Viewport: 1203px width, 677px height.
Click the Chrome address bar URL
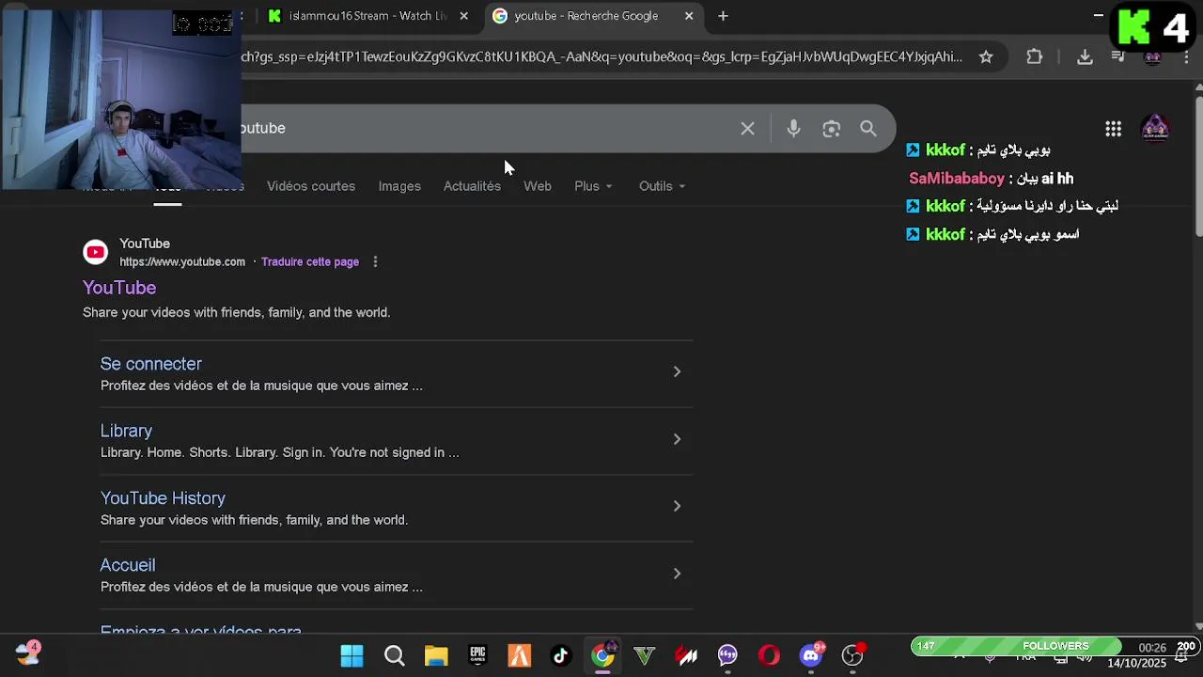pos(601,57)
